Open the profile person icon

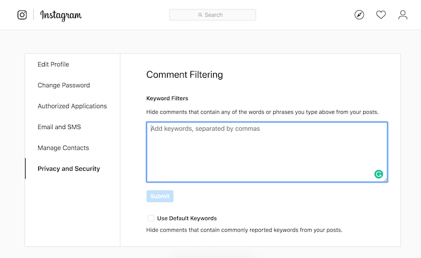tap(403, 15)
